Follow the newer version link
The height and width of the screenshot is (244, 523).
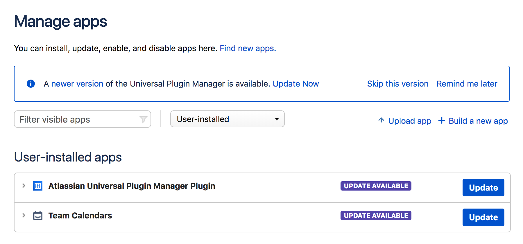77,84
